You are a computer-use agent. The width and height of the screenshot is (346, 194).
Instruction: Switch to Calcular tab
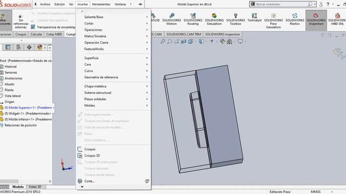36,34
